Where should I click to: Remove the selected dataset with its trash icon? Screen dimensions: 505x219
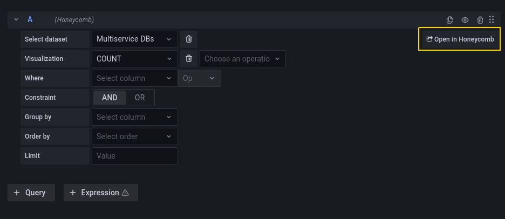pyautogui.click(x=189, y=39)
